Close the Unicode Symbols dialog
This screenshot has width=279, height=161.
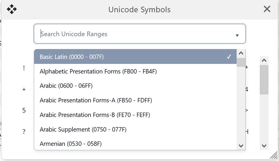(x=267, y=9)
